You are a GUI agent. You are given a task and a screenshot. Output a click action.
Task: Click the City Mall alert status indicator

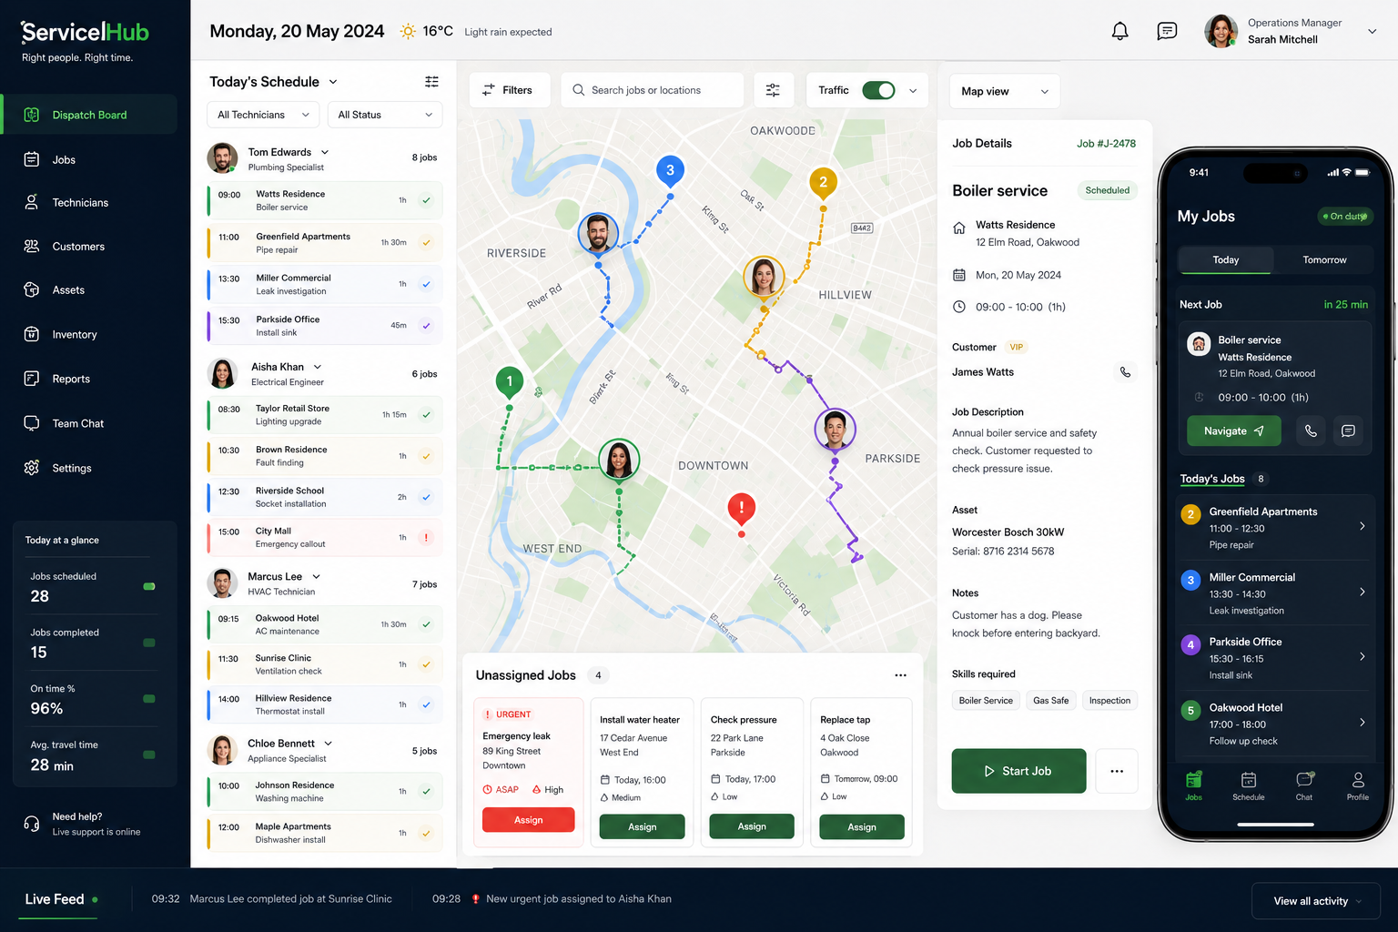pyautogui.click(x=426, y=537)
